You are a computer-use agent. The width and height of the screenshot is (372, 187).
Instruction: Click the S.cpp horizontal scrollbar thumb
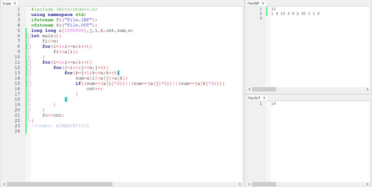(x=60, y=184)
